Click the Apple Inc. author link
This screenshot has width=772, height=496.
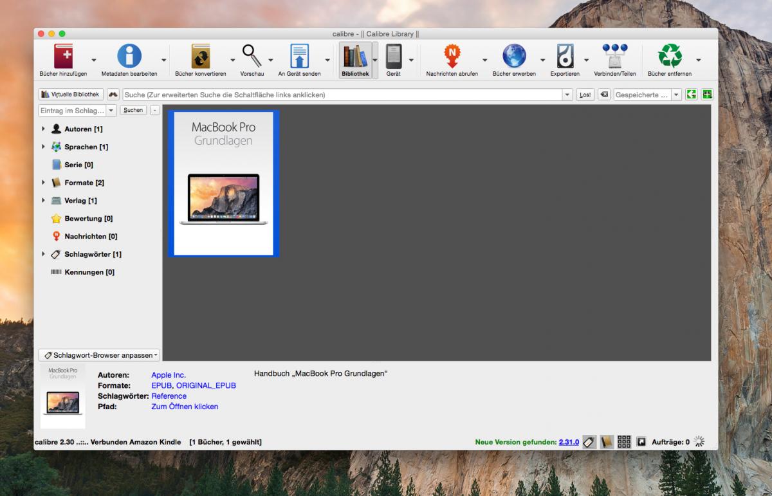(169, 375)
